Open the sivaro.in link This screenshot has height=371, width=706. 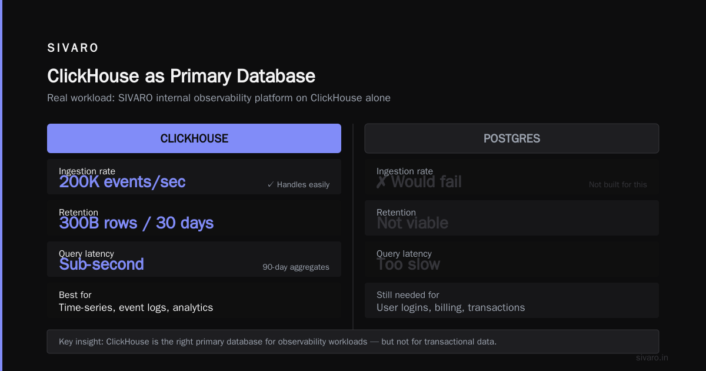pyautogui.click(x=652, y=357)
